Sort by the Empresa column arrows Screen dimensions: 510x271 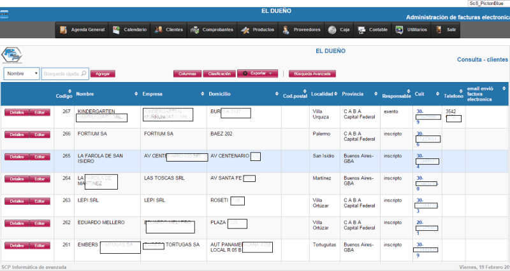coord(202,94)
